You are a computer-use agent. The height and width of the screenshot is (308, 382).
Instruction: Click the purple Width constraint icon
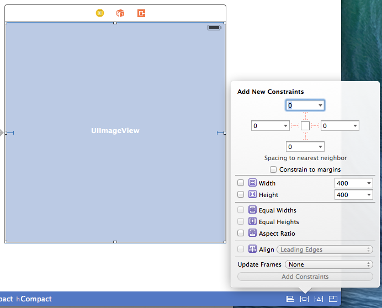[252, 183]
